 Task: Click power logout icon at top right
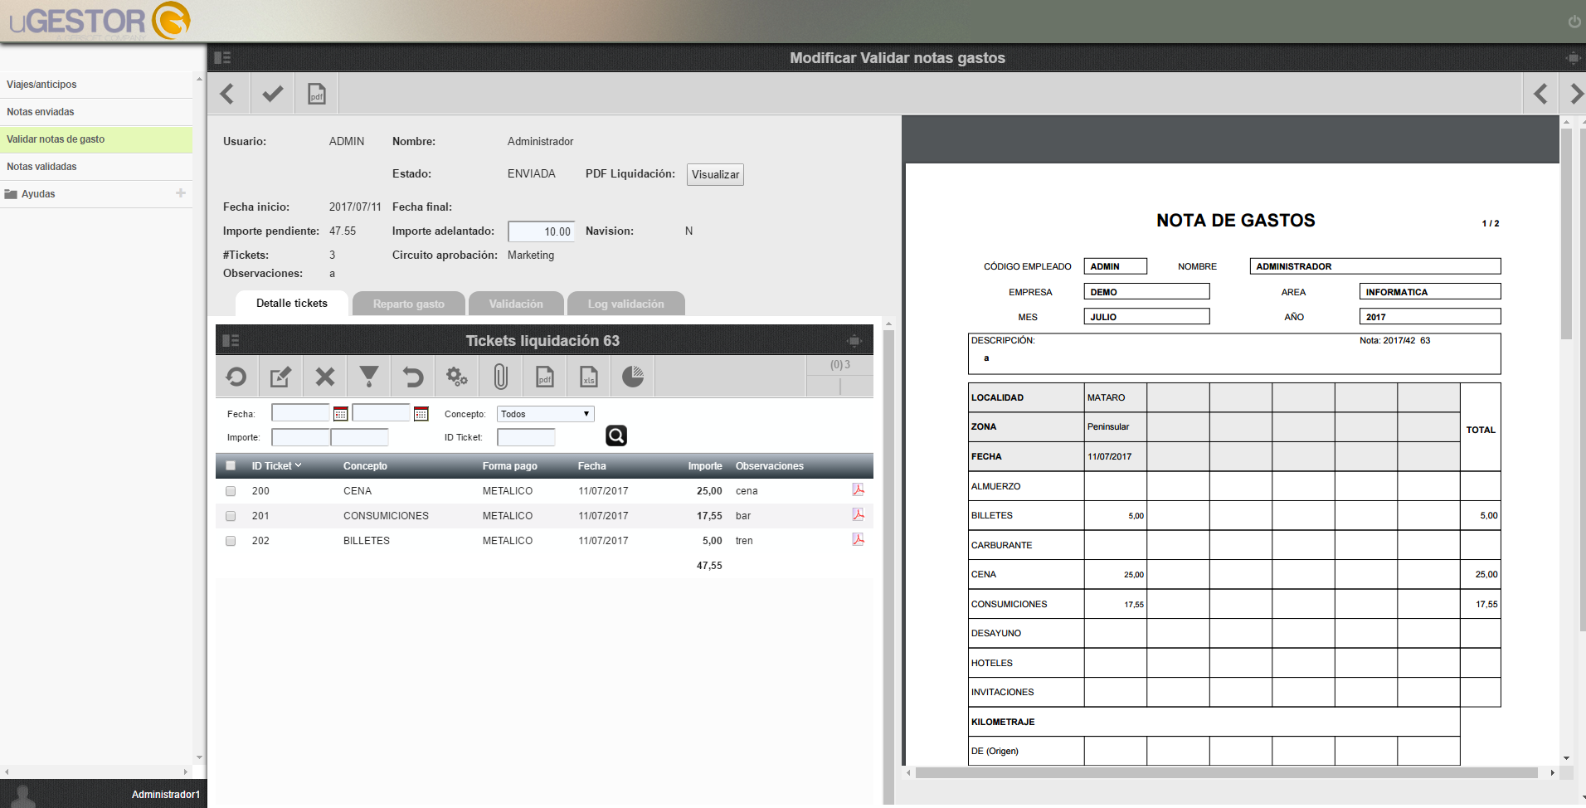coord(1574,22)
